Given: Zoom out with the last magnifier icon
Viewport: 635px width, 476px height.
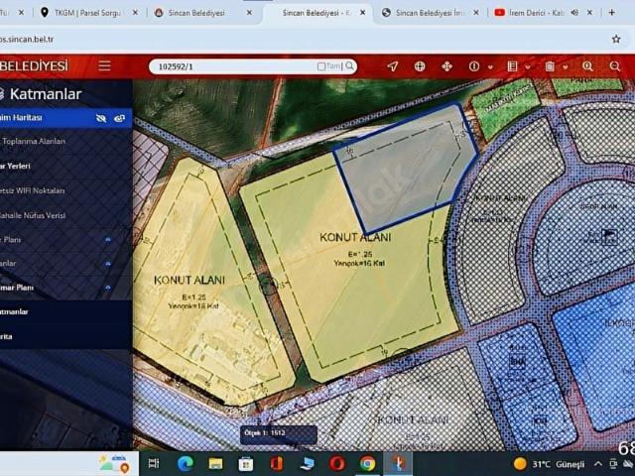Looking at the screenshot, I should (615, 66).
